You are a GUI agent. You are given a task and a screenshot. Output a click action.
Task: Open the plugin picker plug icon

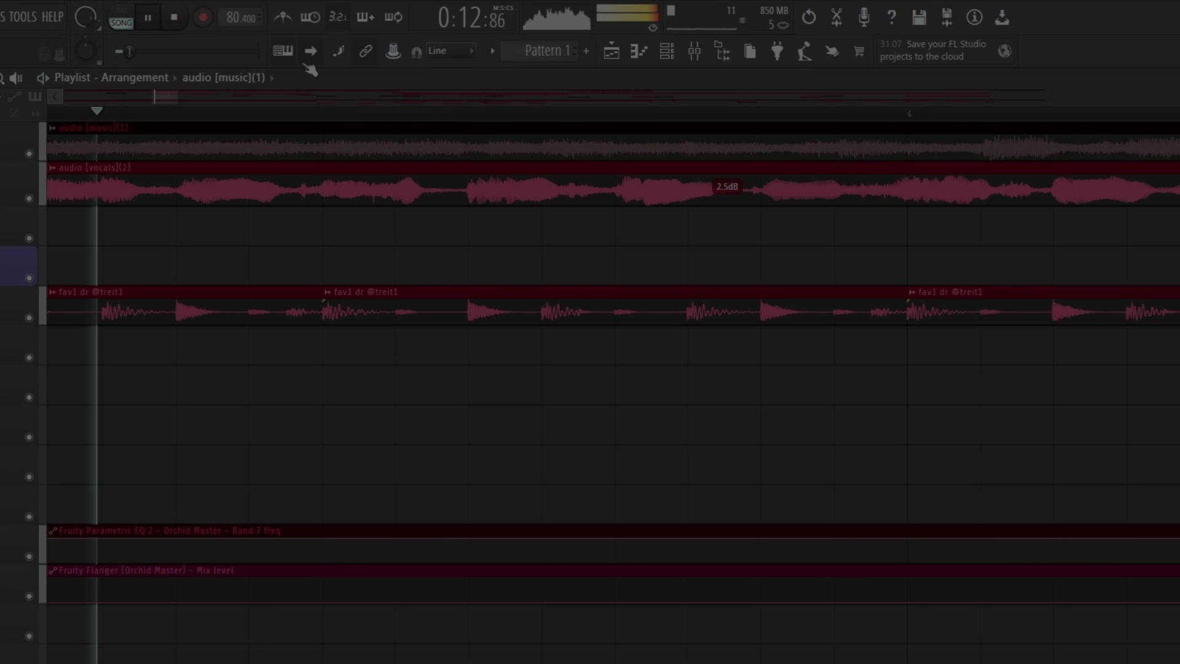[777, 51]
